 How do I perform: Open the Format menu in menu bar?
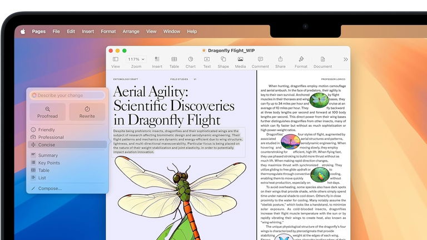pos(108,32)
